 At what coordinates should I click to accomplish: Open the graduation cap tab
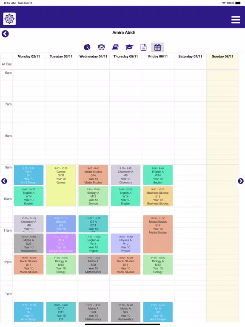[x=129, y=47]
